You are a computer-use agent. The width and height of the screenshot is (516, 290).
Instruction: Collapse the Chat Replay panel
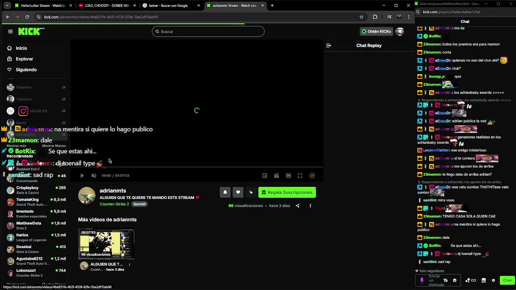(x=329, y=46)
